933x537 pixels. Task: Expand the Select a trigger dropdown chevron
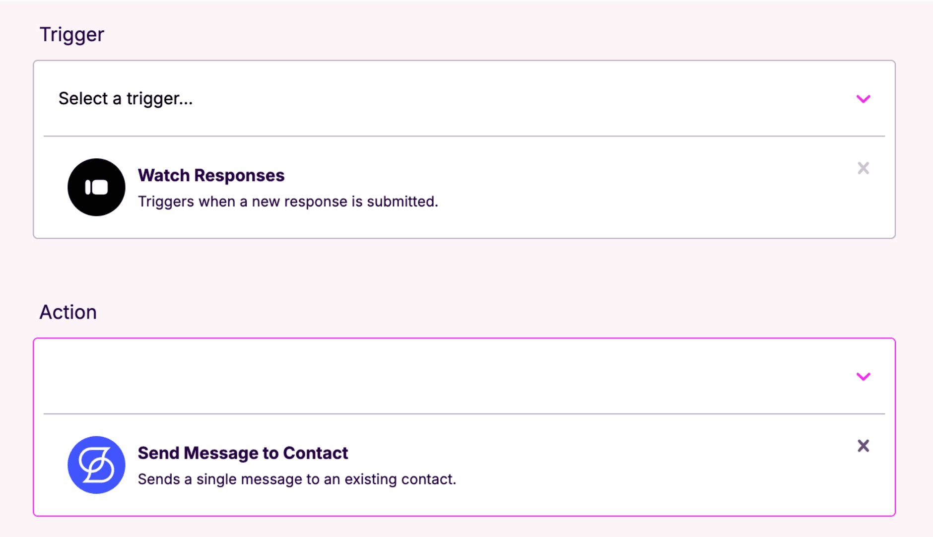pyautogui.click(x=863, y=99)
